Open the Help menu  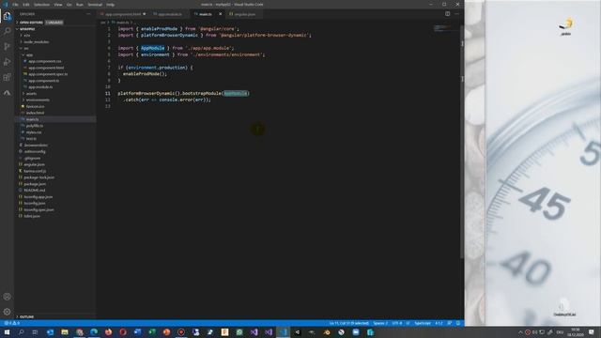click(111, 5)
